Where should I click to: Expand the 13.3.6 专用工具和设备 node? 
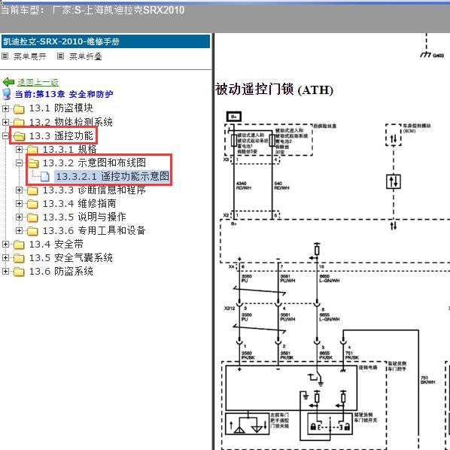(19, 230)
